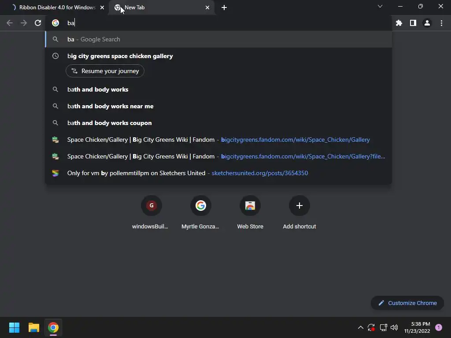This screenshot has width=451, height=338.
Task: Click the Customize Chrome button
Action: pos(407,303)
